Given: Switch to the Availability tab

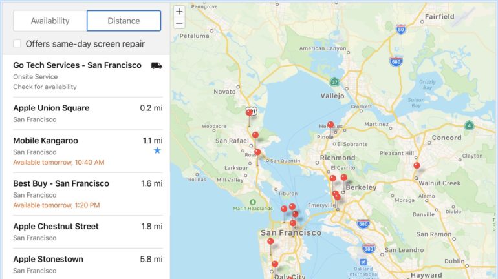Looking at the screenshot, I should tap(50, 21).
